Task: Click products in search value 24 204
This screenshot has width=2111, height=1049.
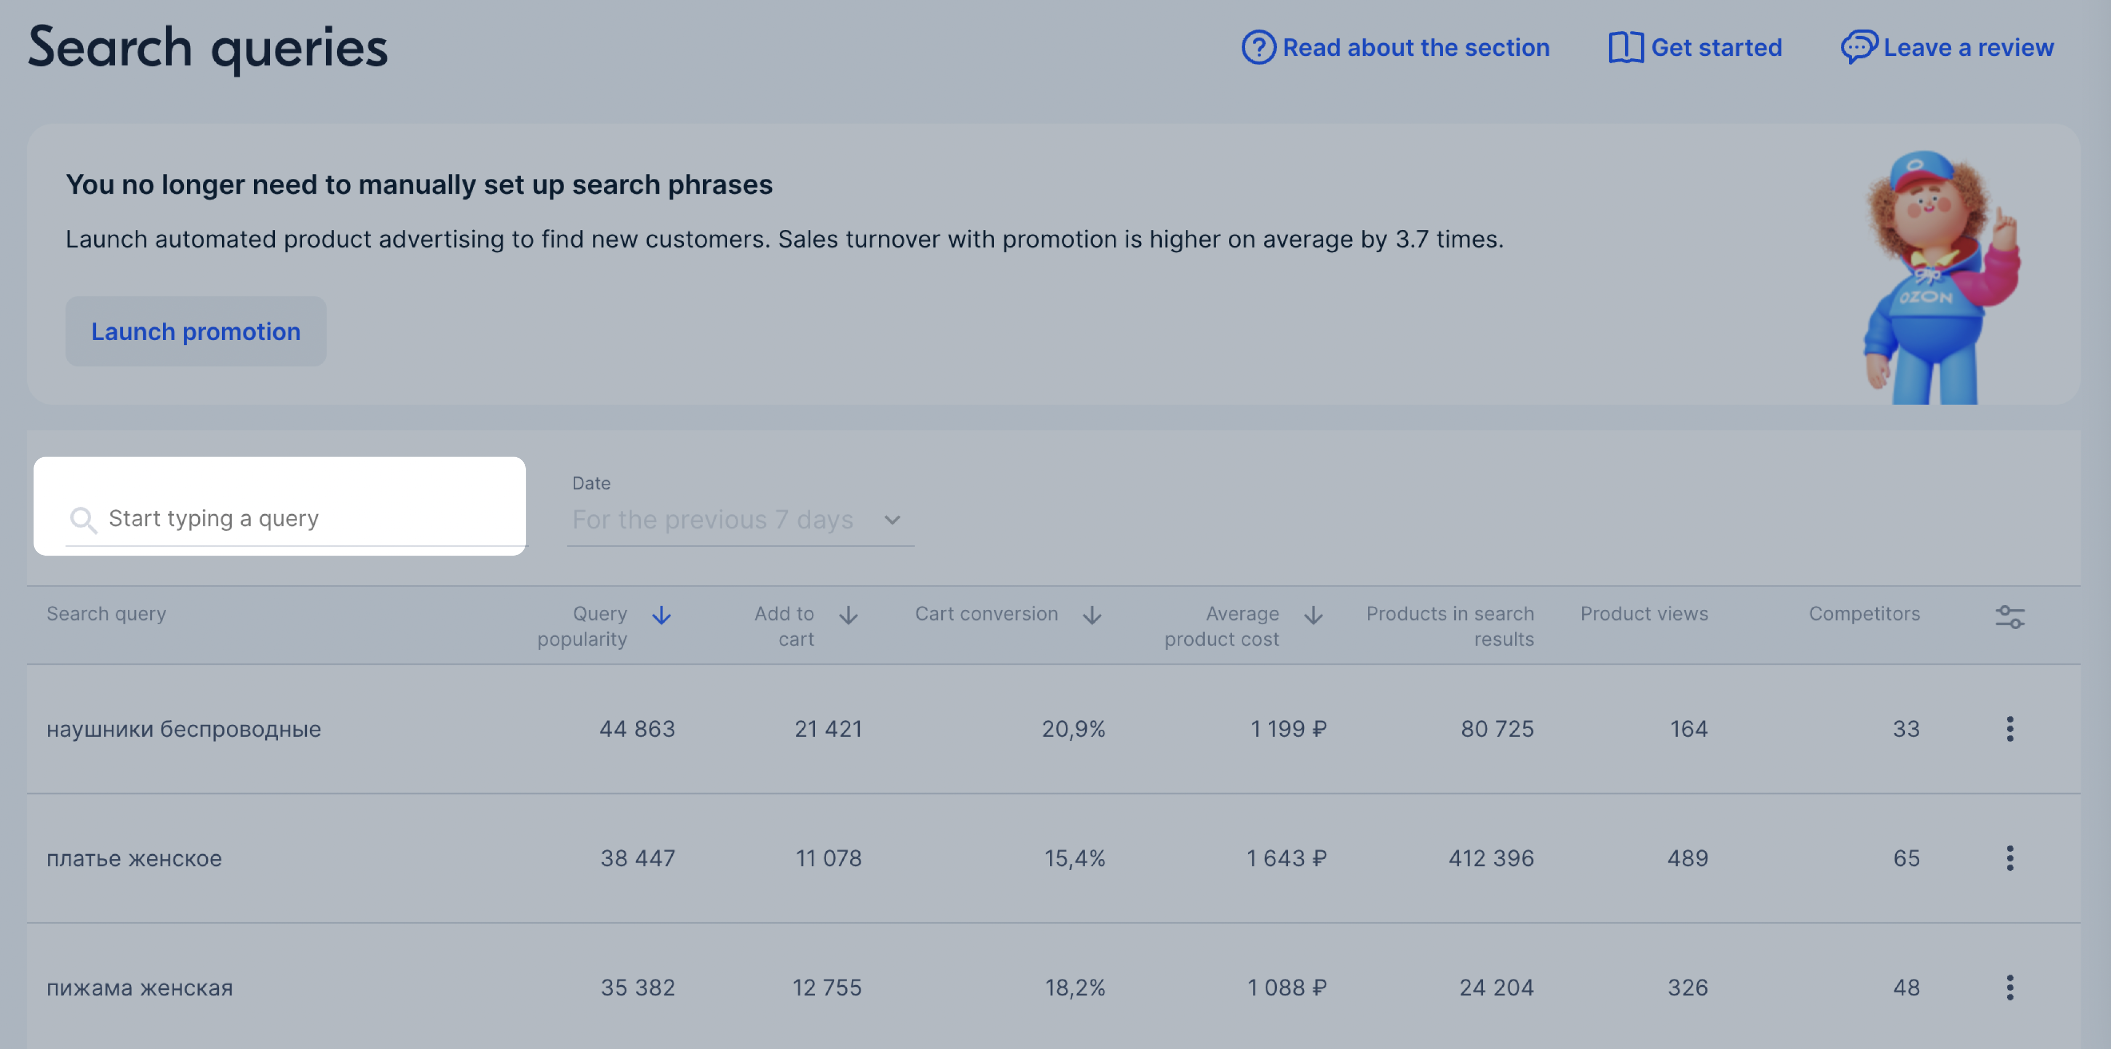Action: click(x=1496, y=987)
